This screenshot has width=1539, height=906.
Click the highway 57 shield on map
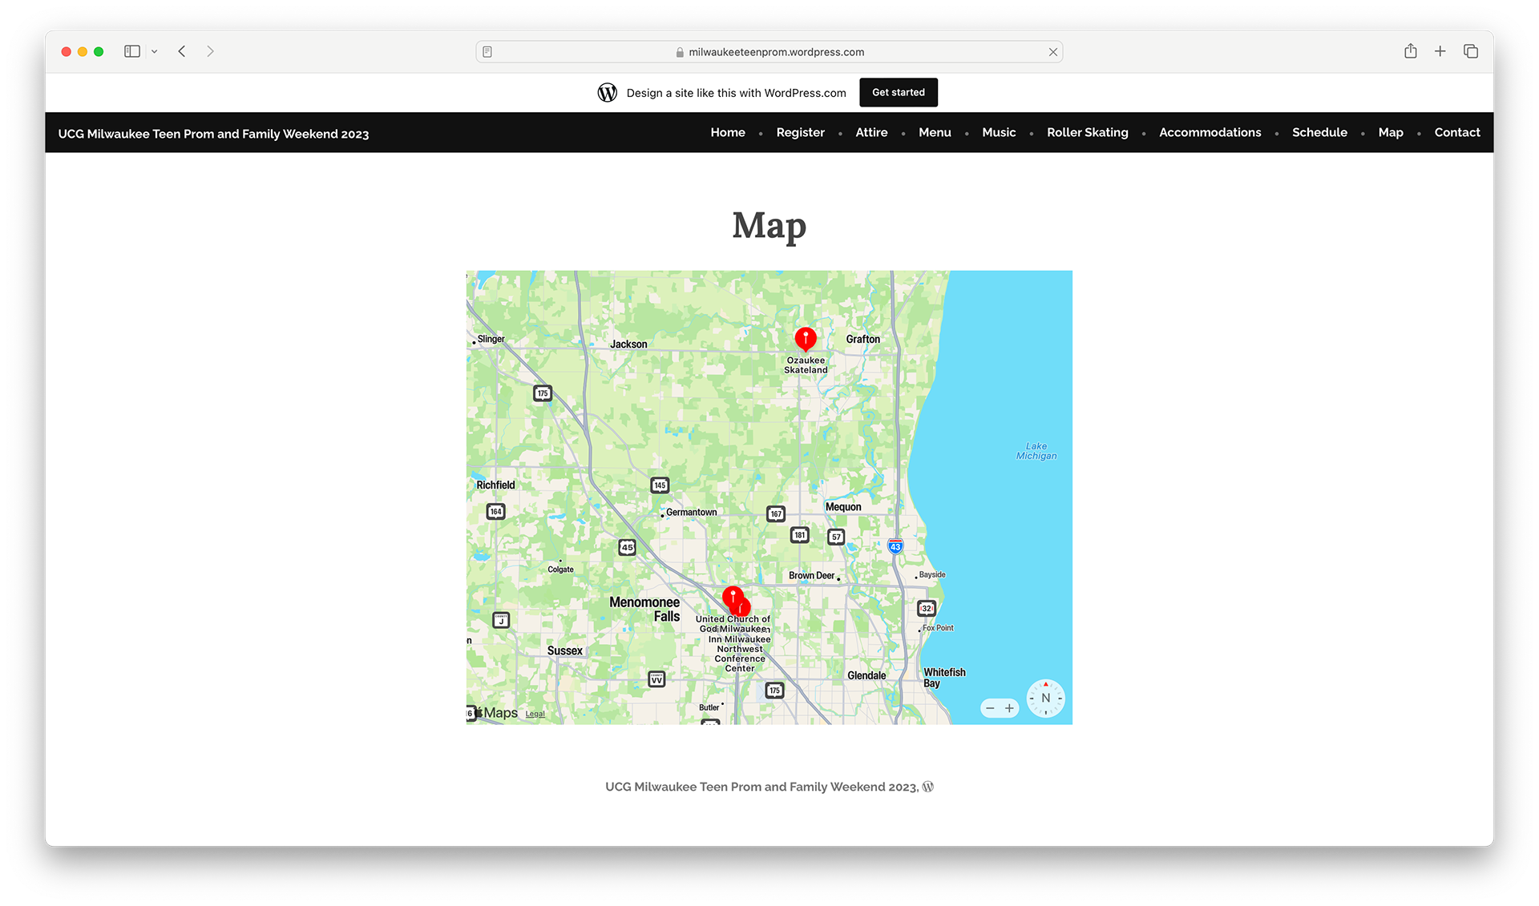836,537
